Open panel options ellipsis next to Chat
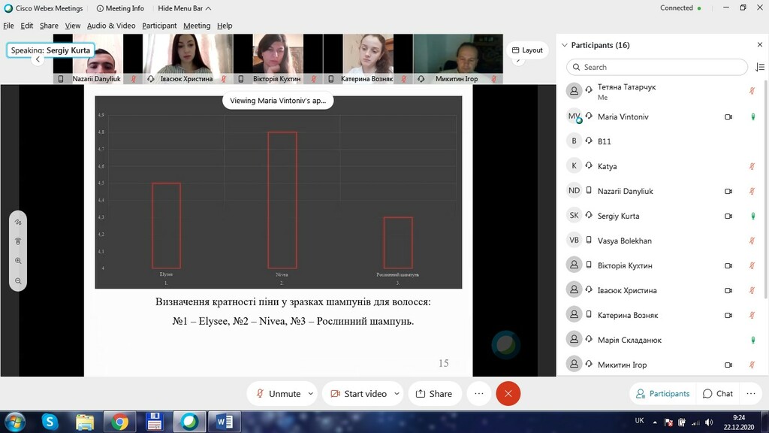 click(x=751, y=394)
